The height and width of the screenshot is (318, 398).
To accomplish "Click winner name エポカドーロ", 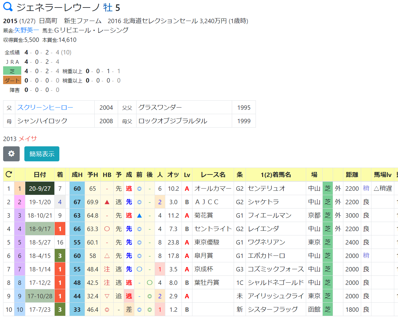I will click(266, 255).
